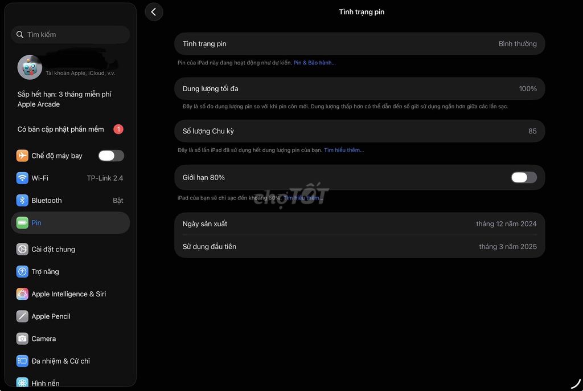
Task: Tap the Apple Arcade free offer
Action: 64,99
